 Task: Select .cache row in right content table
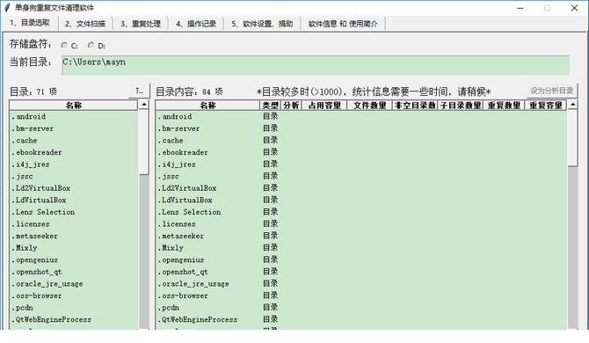click(361, 141)
